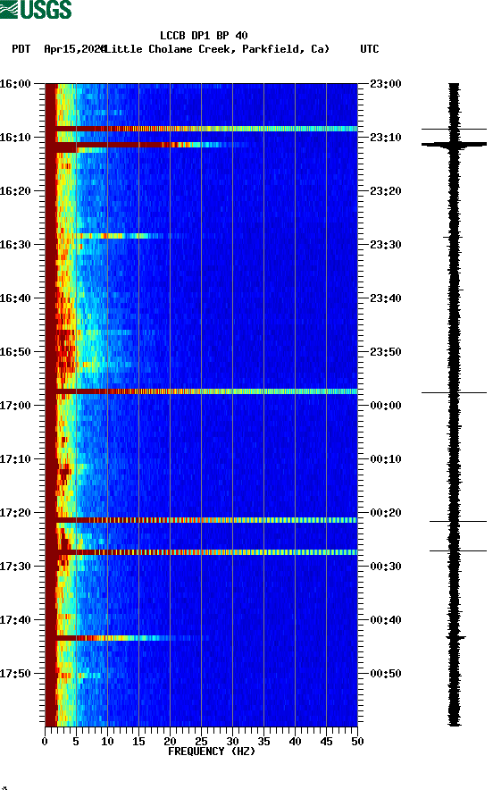Click the '23:00' UTC time label

386,83
